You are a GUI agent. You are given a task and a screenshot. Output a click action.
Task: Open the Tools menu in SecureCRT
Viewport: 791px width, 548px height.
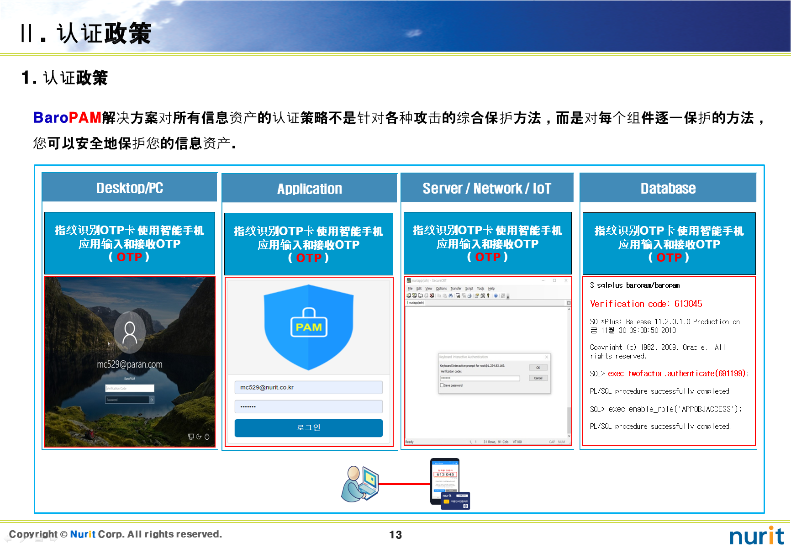click(x=480, y=289)
